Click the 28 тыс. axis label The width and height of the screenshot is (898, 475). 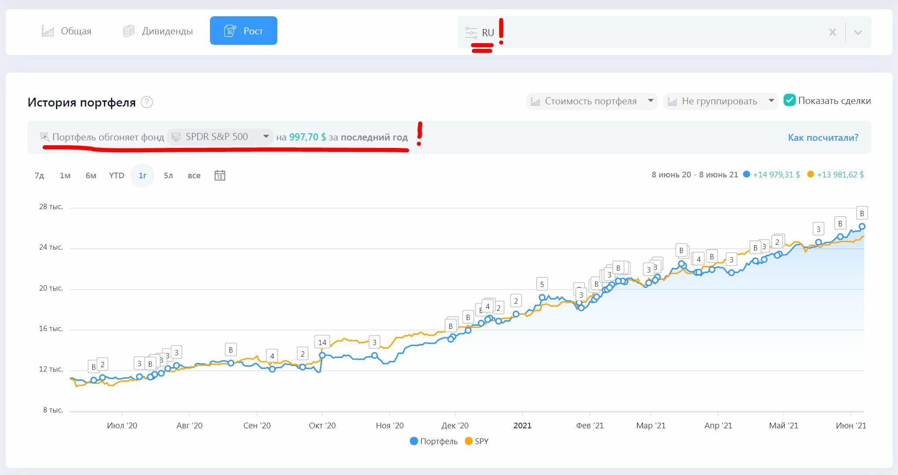tap(51, 206)
